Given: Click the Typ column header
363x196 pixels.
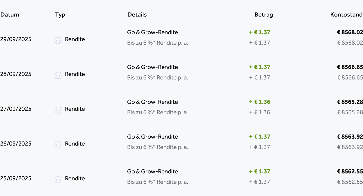Looking at the screenshot, I should click(60, 15).
